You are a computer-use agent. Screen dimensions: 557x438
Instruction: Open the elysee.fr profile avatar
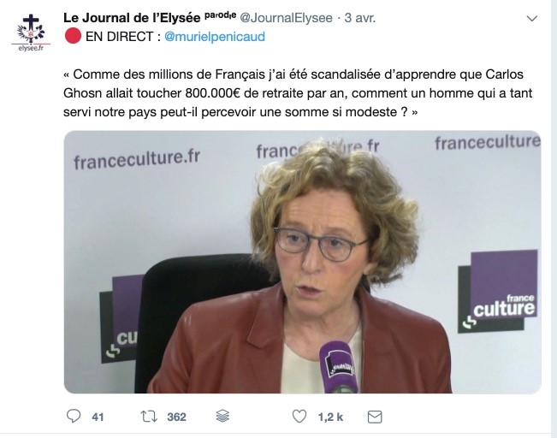tap(31, 33)
